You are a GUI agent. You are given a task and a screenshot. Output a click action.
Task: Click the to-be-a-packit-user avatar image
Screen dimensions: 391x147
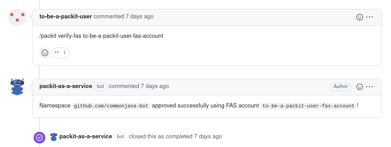pos(17,17)
